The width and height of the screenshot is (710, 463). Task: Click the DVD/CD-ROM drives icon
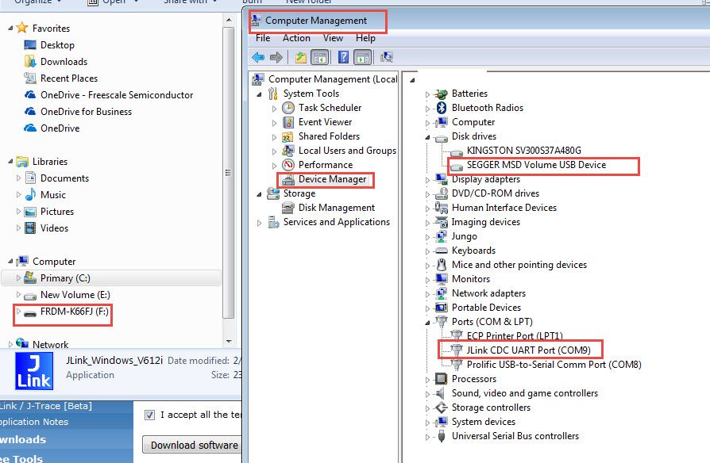click(441, 193)
